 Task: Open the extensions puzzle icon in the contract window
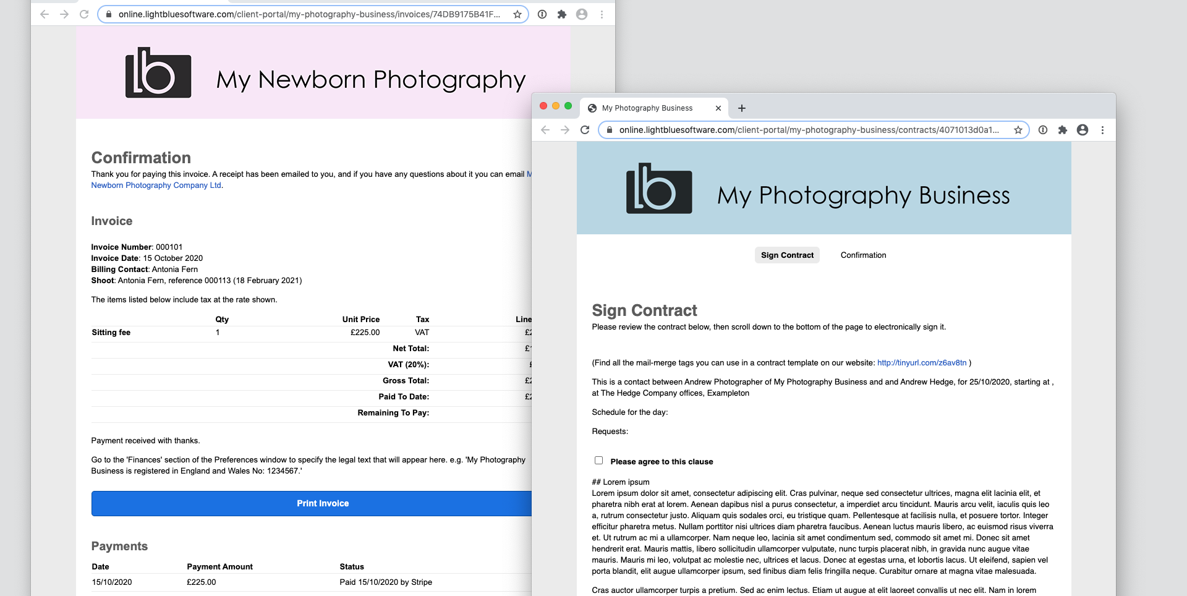pyautogui.click(x=1063, y=130)
